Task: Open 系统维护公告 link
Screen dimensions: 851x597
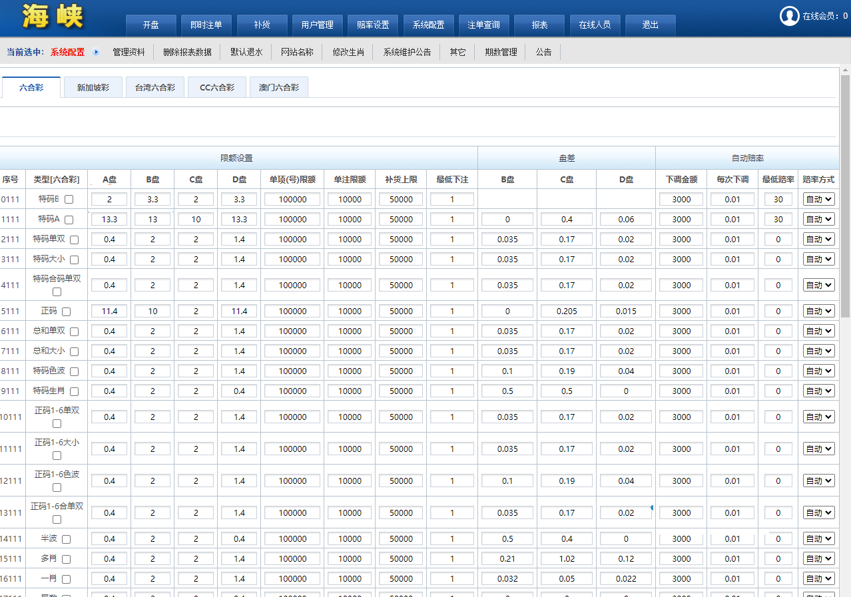Action: click(x=407, y=52)
